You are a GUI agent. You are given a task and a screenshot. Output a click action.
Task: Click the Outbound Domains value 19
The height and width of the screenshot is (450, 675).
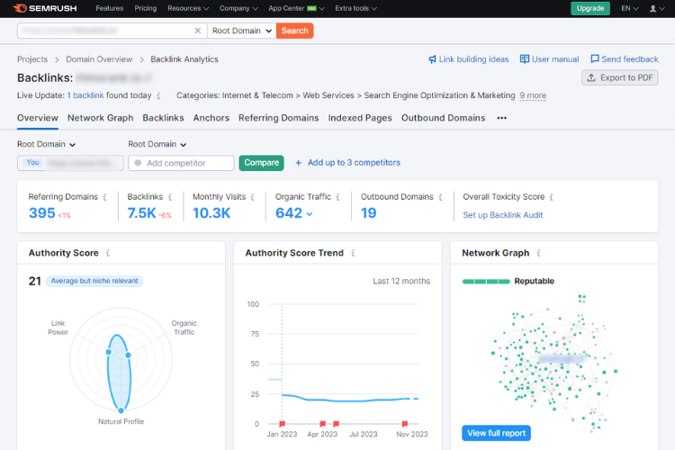pyautogui.click(x=368, y=213)
